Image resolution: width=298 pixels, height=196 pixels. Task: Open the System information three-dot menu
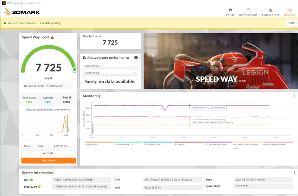point(294,173)
